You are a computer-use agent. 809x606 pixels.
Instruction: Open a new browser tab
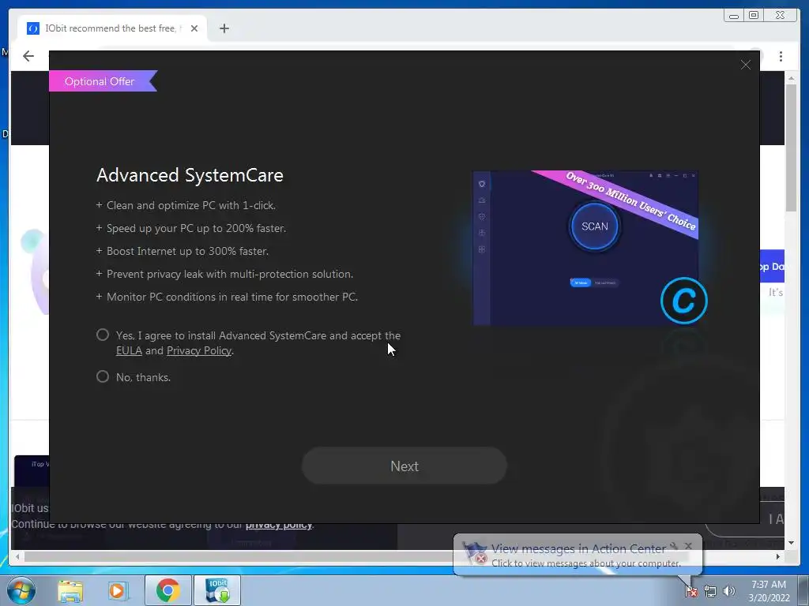click(224, 28)
